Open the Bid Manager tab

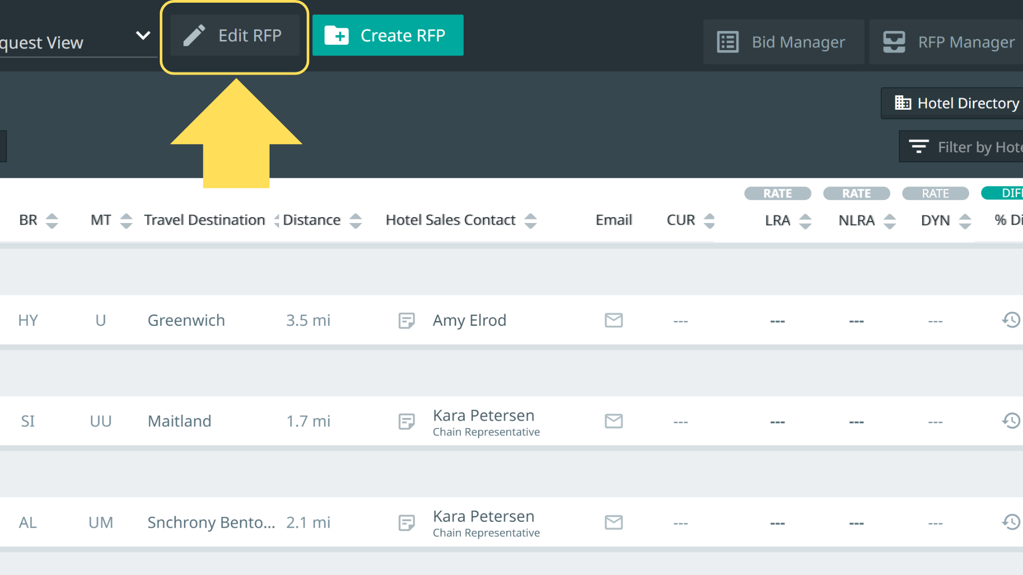(x=783, y=42)
